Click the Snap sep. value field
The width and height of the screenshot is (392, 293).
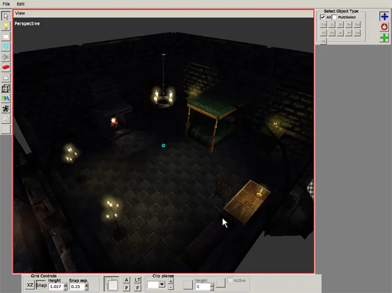(x=77, y=286)
